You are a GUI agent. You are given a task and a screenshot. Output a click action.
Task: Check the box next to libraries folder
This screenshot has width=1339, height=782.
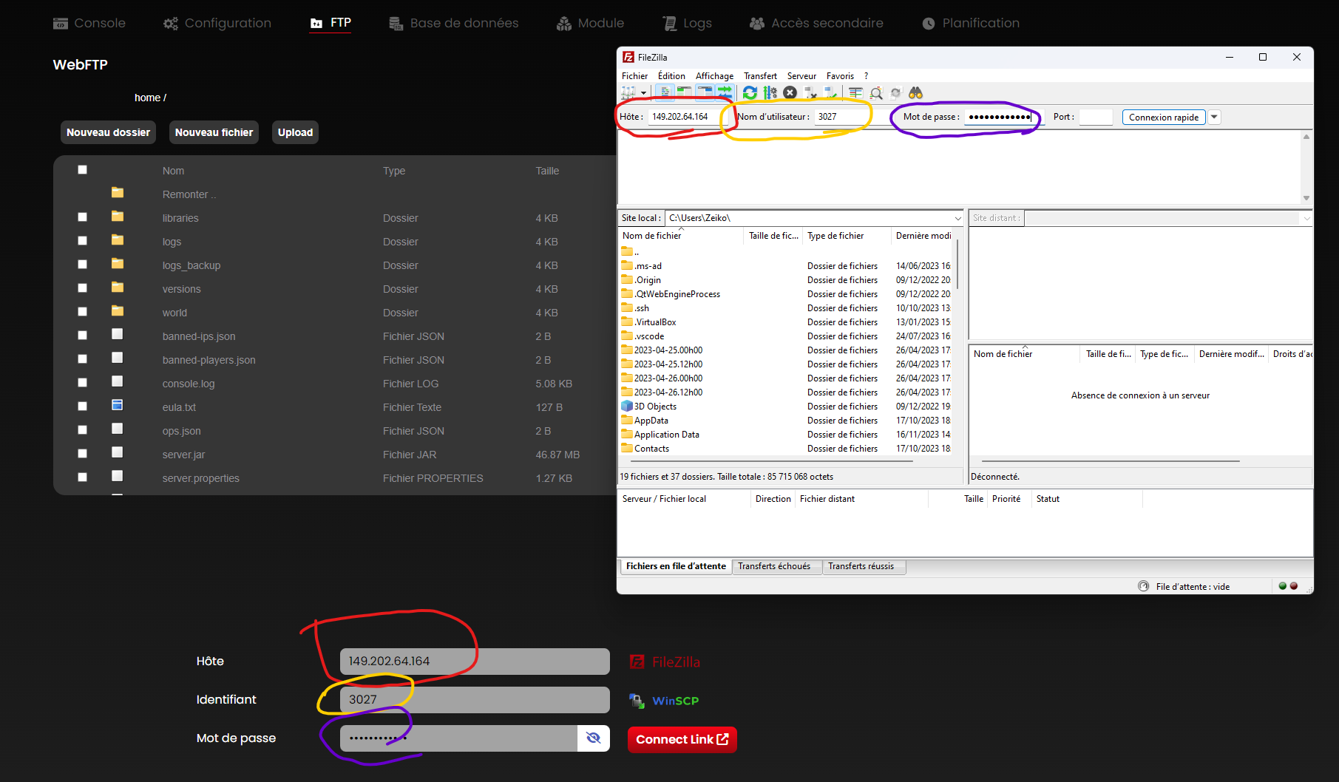pyautogui.click(x=83, y=217)
